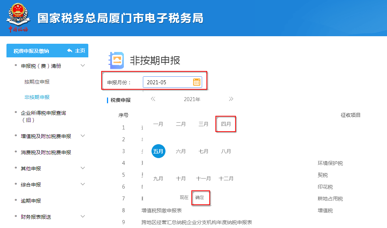Expand the 其他申报 chevron

click(x=83, y=168)
